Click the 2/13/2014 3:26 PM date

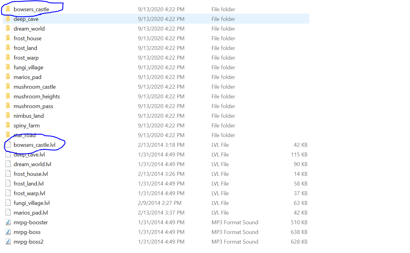click(161, 174)
